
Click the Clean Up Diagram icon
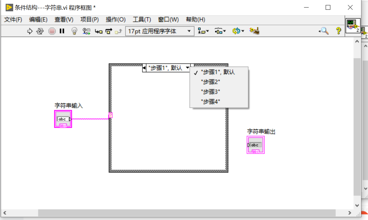pyautogui.click(x=255, y=31)
